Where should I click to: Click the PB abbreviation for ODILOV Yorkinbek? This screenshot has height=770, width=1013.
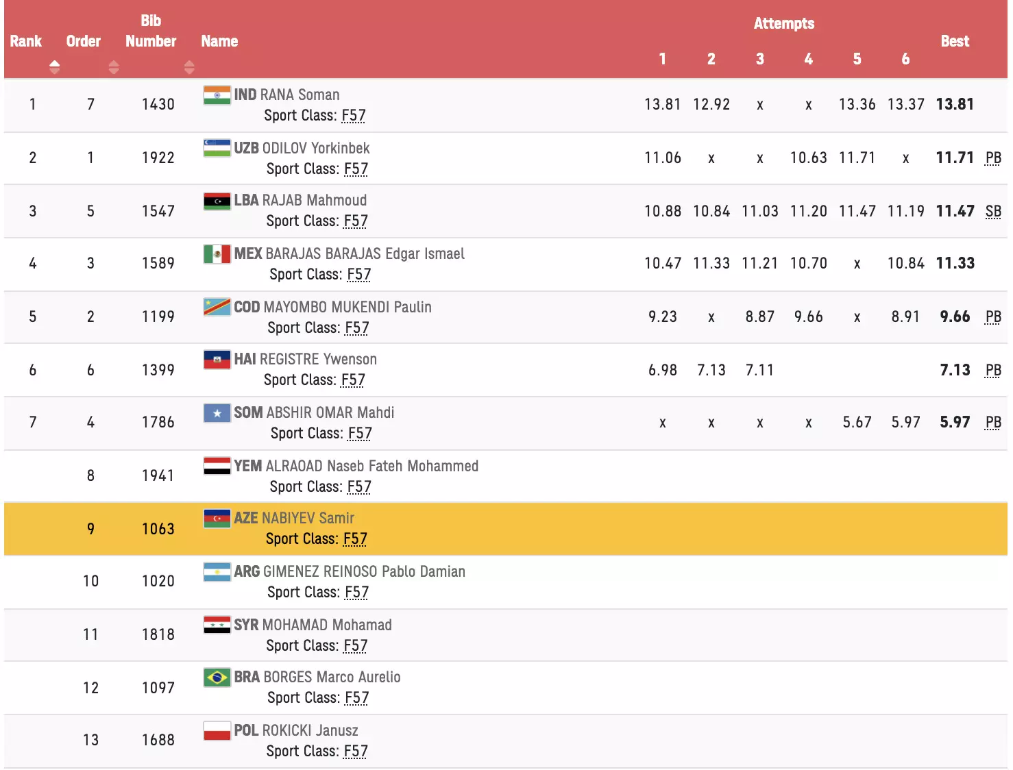coord(992,158)
